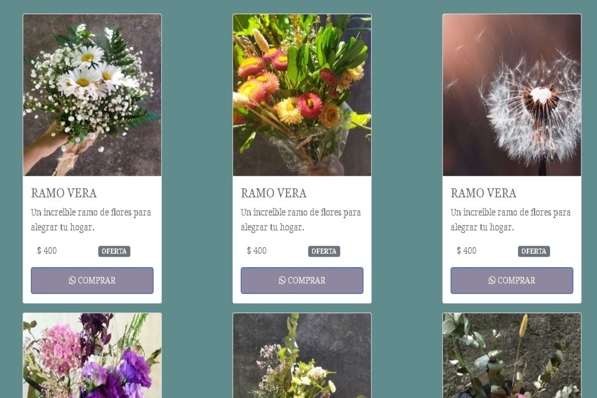Buy the dandelion product via COMPRAR text
597x398 pixels.
516,281
